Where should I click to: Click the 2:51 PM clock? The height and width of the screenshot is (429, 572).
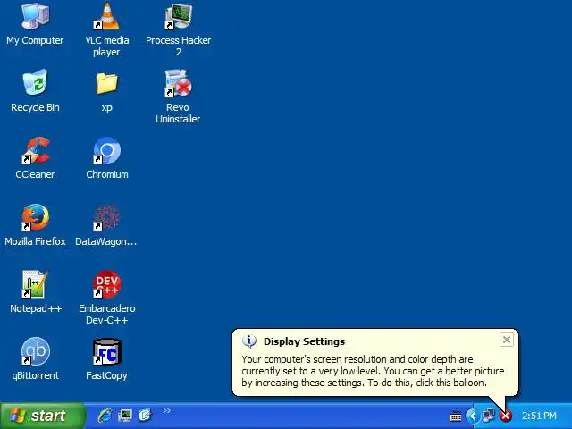pos(539,416)
